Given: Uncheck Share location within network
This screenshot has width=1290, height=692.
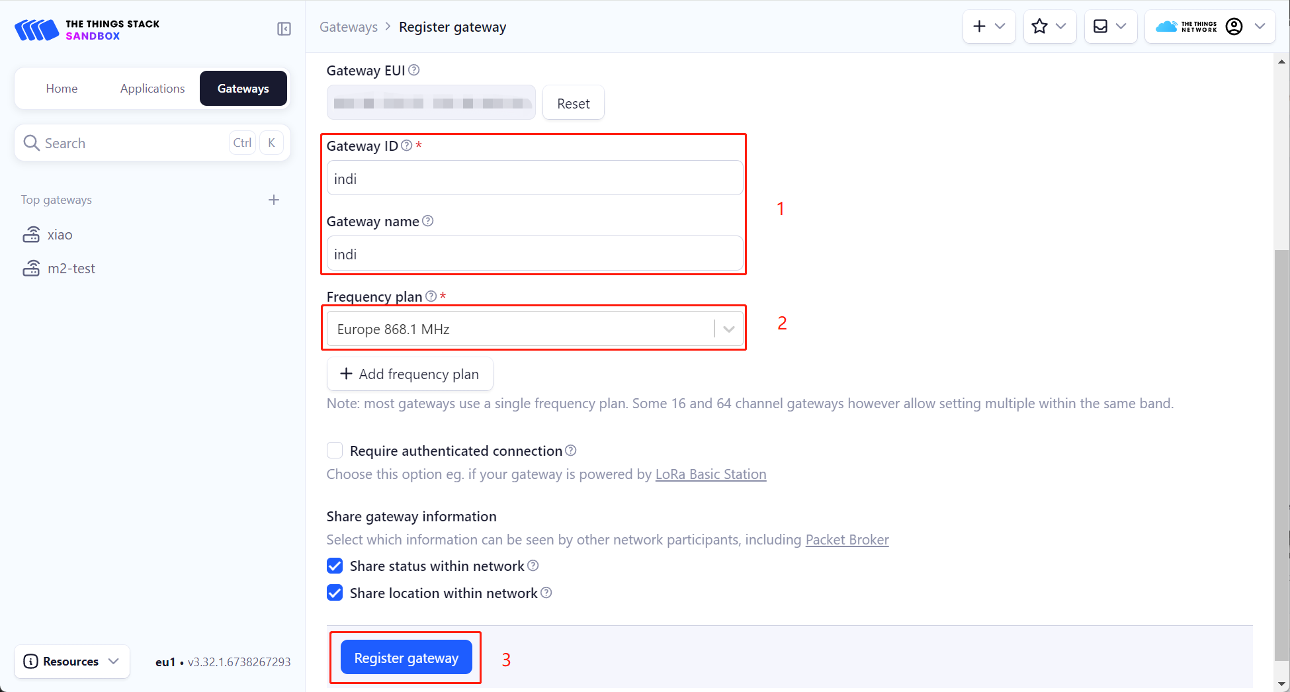Looking at the screenshot, I should [x=335, y=593].
